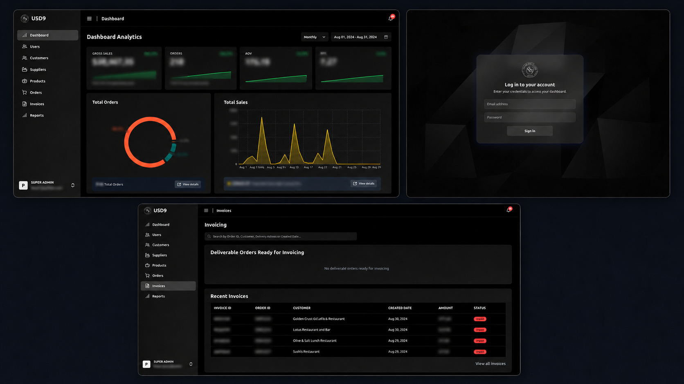Open Invoices in the Invoices window sidebar

coord(168,286)
